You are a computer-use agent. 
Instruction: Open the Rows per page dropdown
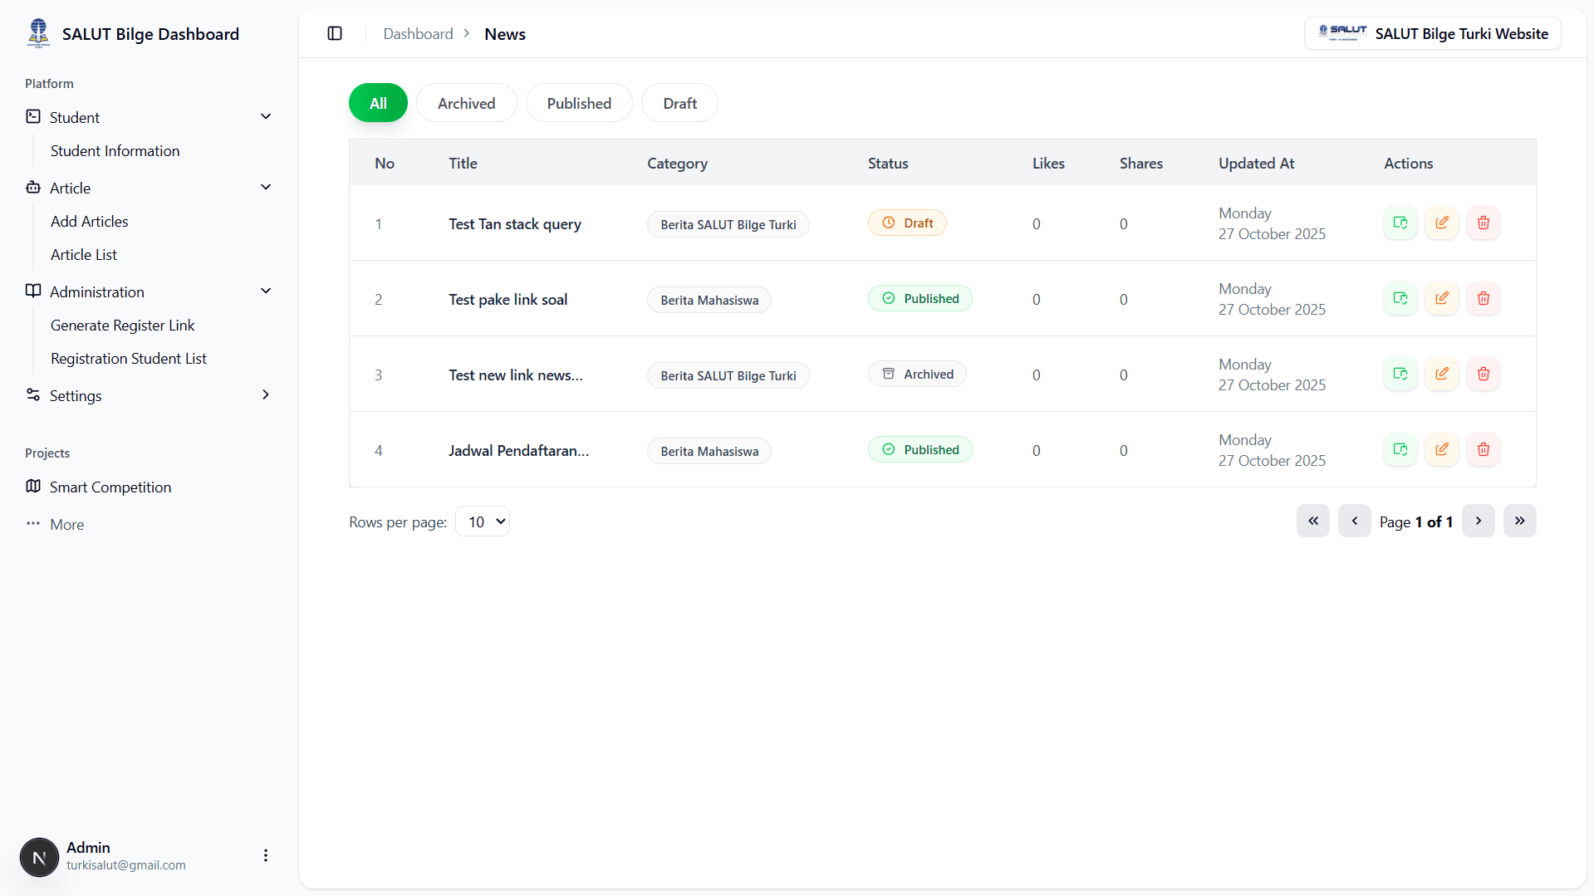pyautogui.click(x=483, y=521)
